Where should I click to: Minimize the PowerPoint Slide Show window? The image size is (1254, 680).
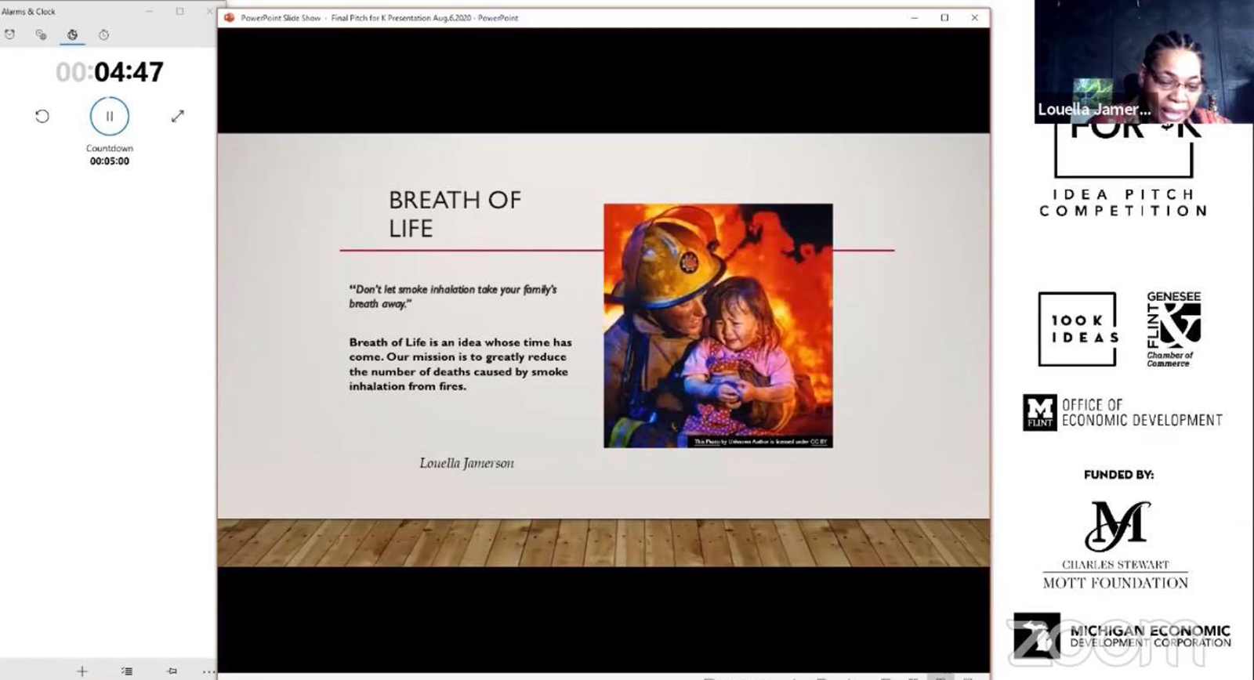click(x=914, y=17)
